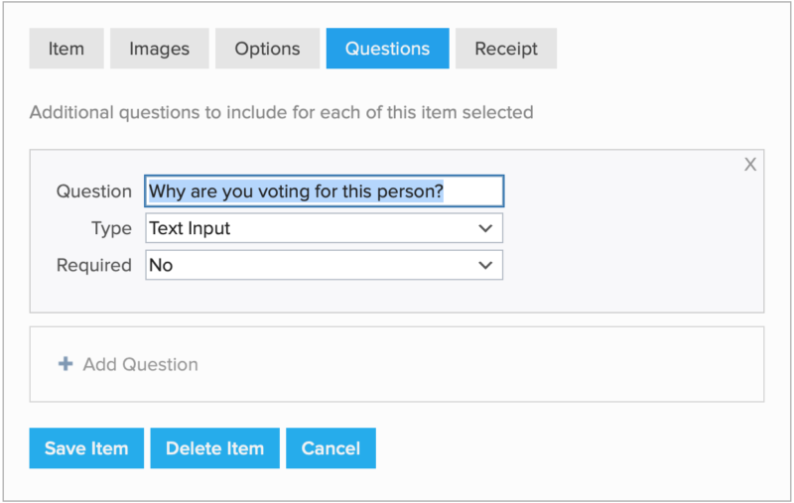Open the Type select showing Text Input
The image size is (794, 503).
pyautogui.click(x=308, y=228)
